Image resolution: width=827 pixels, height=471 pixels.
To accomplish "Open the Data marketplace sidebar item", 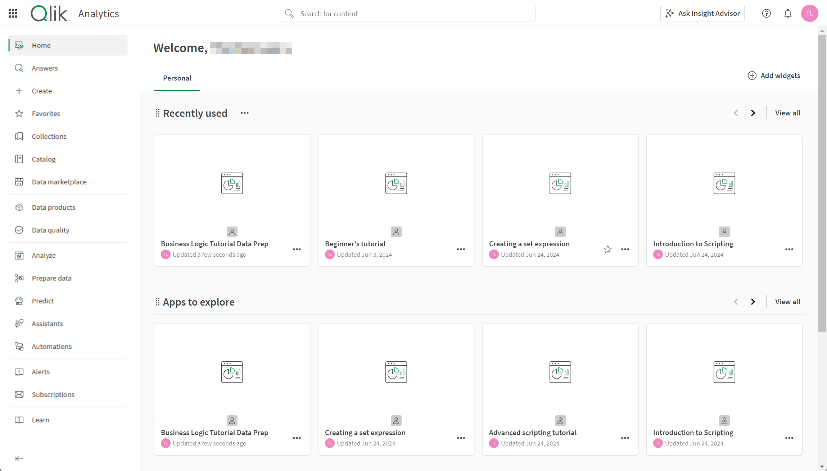I will click(x=59, y=182).
